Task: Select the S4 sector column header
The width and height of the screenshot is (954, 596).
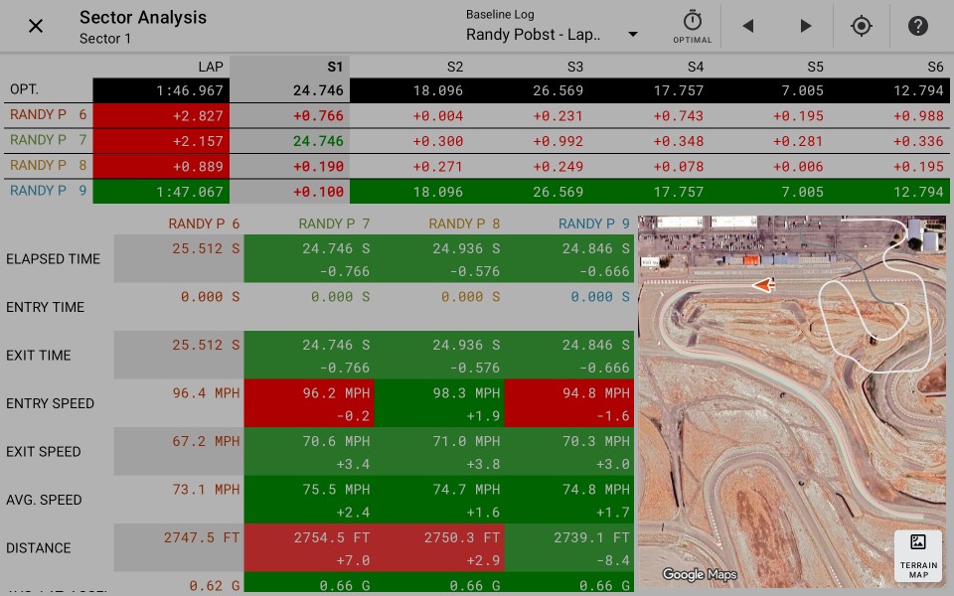Action: [x=695, y=67]
